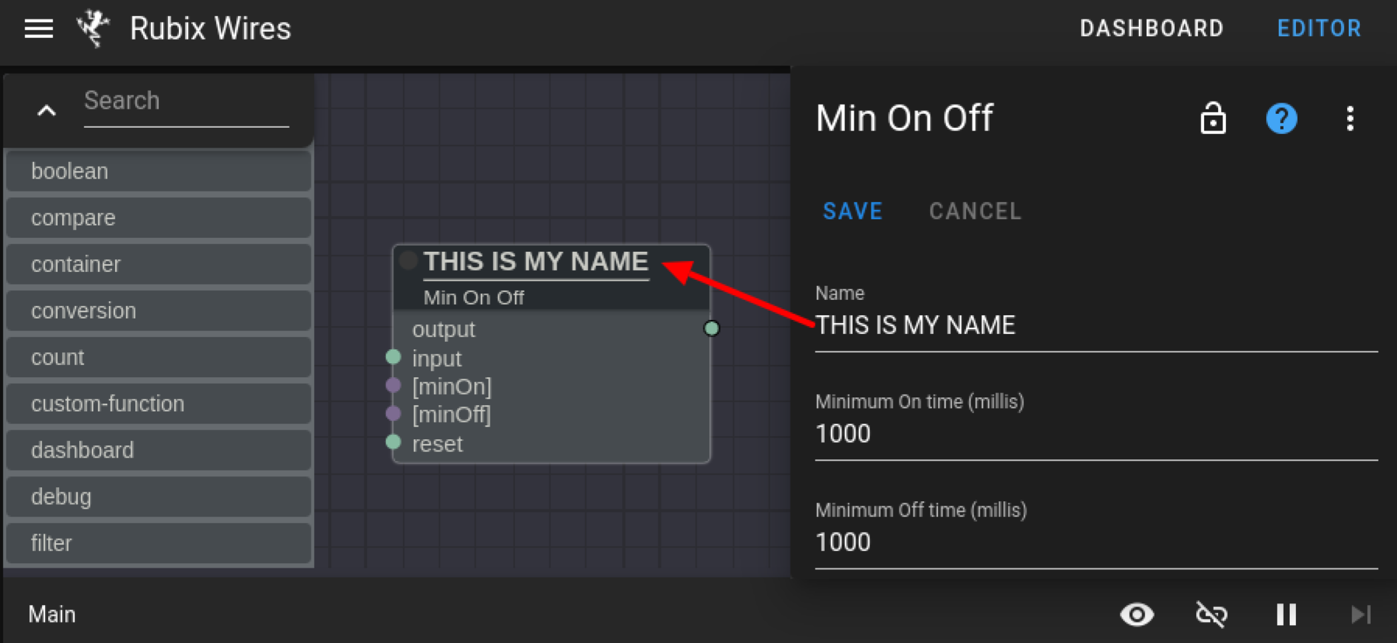Expand the conversion node category
1397x643 pixels.
click(x=159, y=311)
